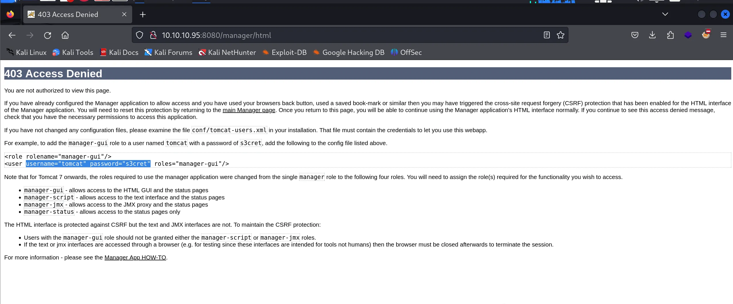The height and width of the screenshot is (304, 733).
Task: Click the insecure connection padlock icon
Action: (153, 35)
